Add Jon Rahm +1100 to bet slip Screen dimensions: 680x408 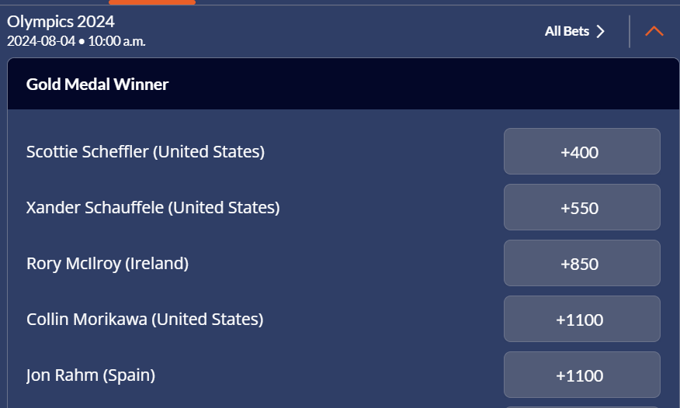[581, 375]
